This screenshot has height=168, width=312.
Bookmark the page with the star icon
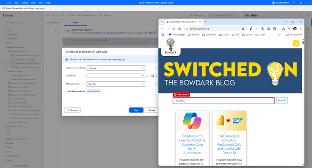pyautogui.click(x=243, y=29)
